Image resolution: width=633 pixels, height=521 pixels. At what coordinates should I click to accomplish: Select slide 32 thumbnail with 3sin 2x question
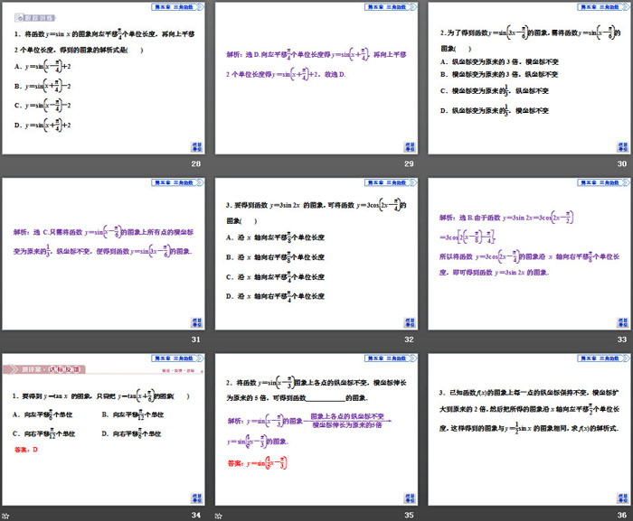click(x=316, y=254)
